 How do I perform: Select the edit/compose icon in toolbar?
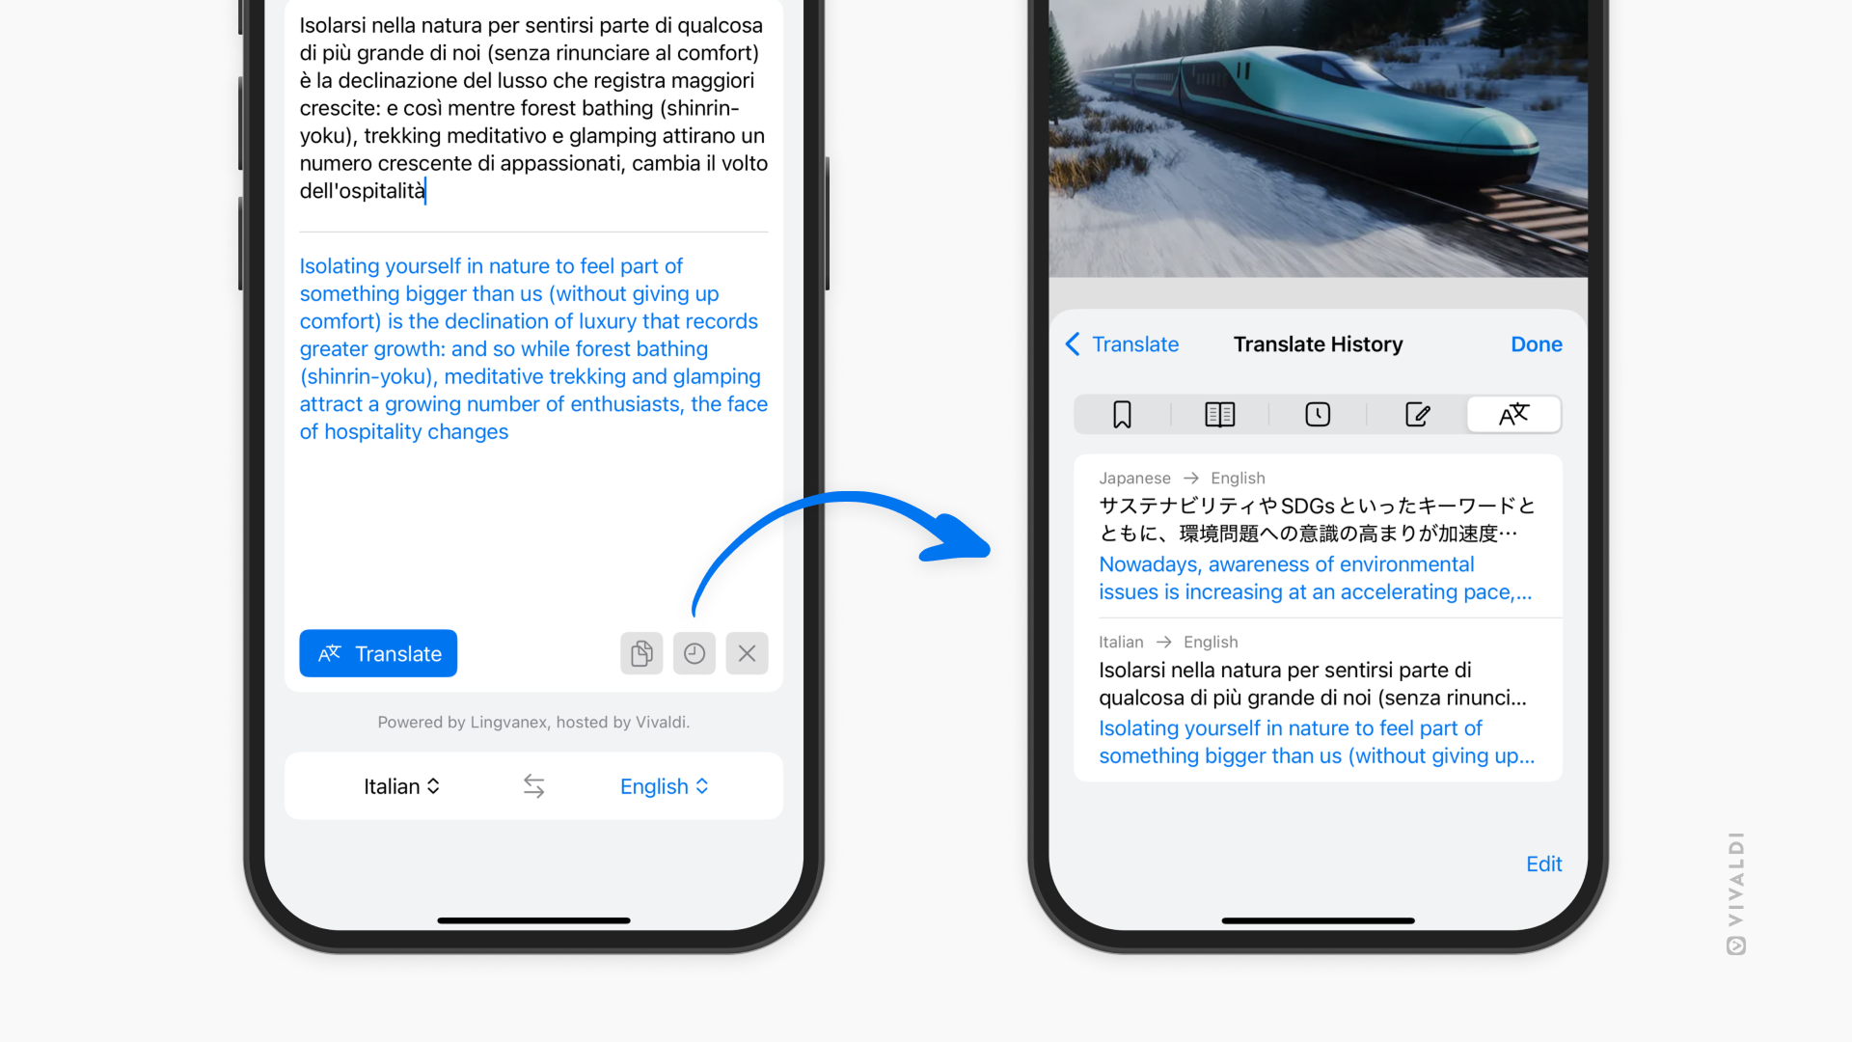[1416, 415]
